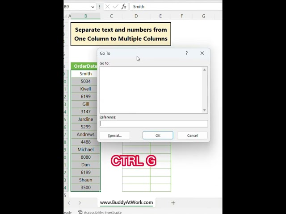This screenshot has height=214, width=286.
Task: Switch to the www.BuddyAtWork.com sheet tab
Action: [x=126, y=202]
